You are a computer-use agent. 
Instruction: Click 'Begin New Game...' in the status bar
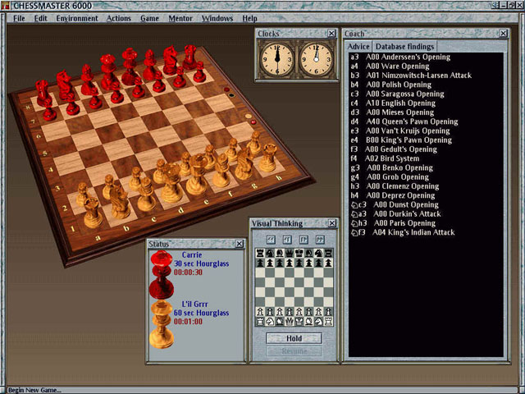pos(34,390)
